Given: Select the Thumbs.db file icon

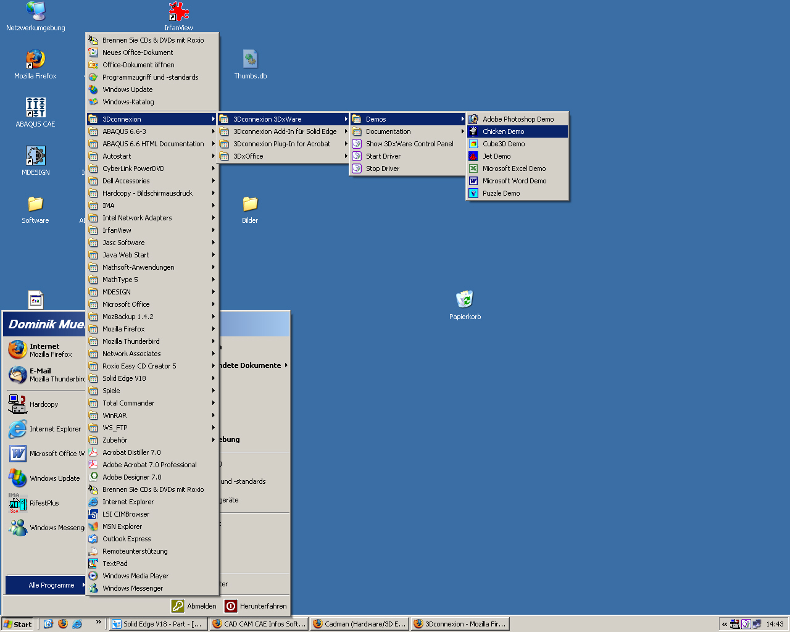Looking at the screenshot, I should (x=250, y=65).
